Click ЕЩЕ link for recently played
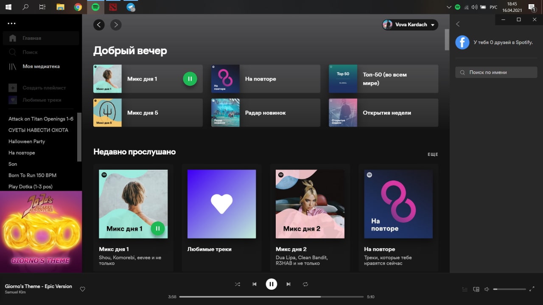543x305 pixels. pyautogui.click(x=433, y=155)
